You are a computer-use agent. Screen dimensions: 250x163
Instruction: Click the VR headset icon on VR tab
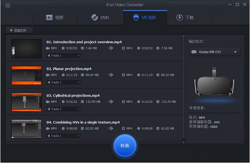click(x=136, y=17)
